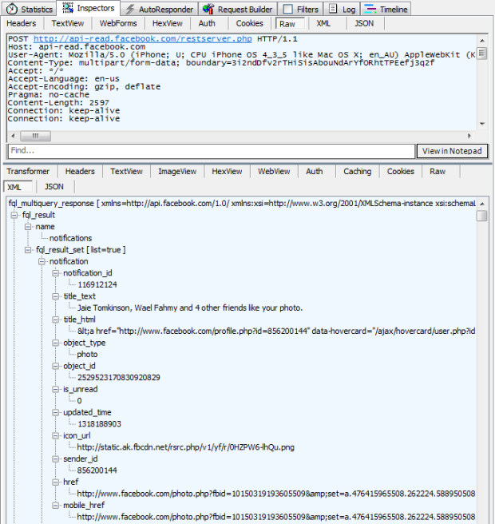Click the Request Builder globe icon
This screenshot has height=524, width=495.
tap(208, 9)
